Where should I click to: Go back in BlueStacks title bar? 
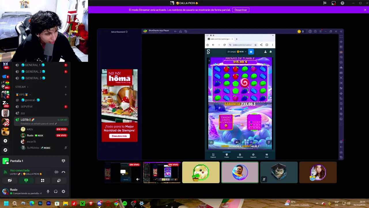pyautogui.click(x=175, y=31)
